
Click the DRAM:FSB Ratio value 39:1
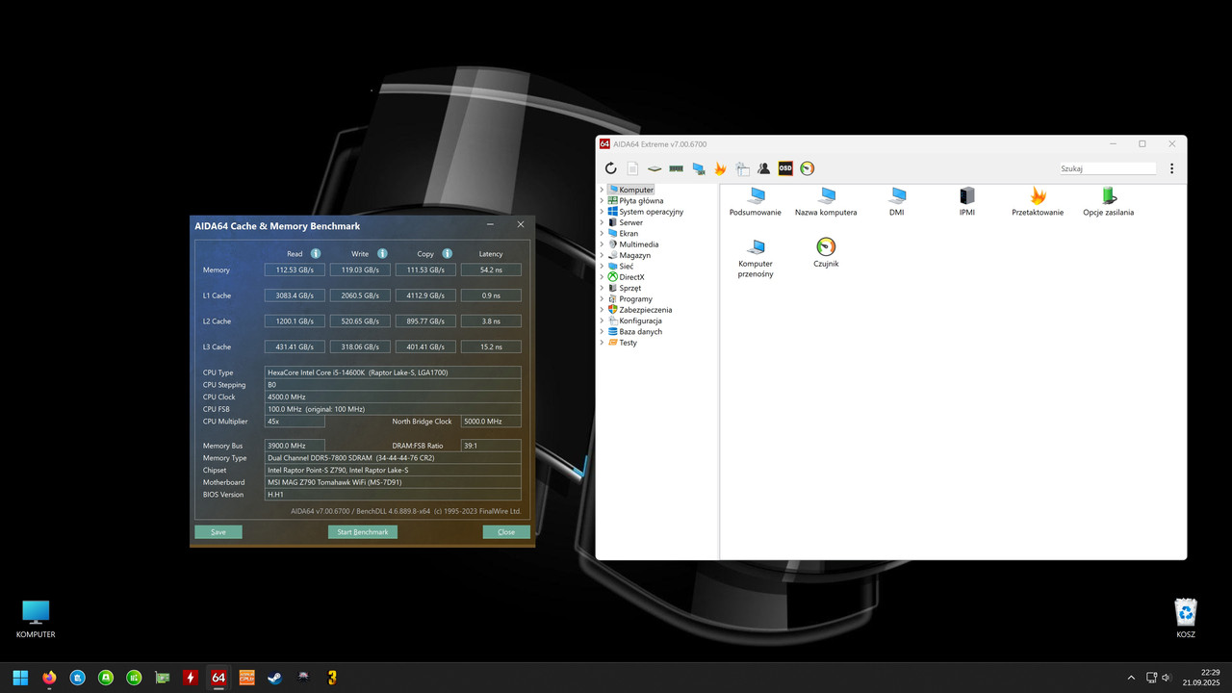491,446
